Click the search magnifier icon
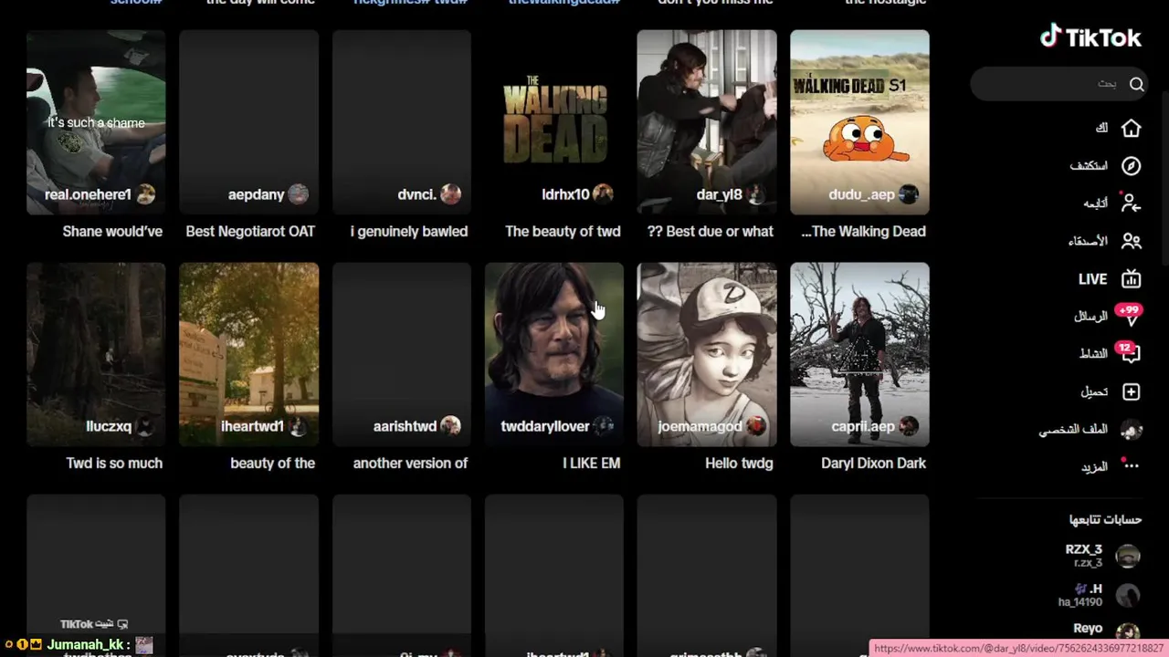1169x657 pixels. (1136, 84)
